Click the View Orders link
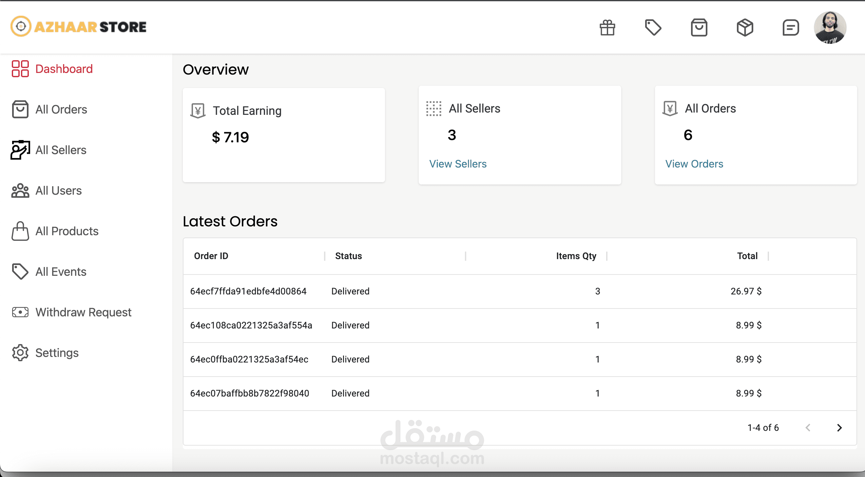The height and width of the screenshot is (477, 865). (x=694, y=164)
